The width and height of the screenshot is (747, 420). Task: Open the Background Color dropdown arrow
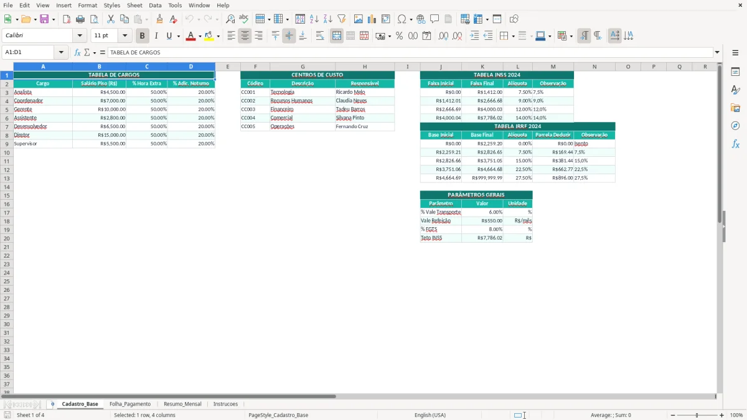[218, 36]
